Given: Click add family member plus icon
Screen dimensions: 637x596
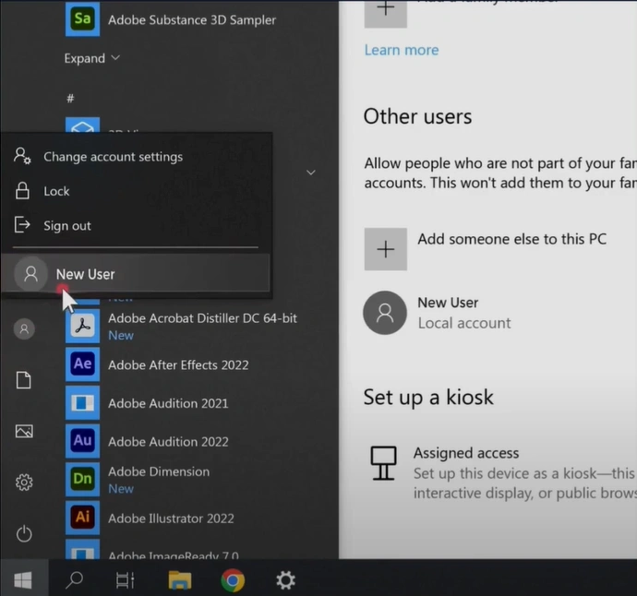Looking at the screenshot, I should coord(386,14).
